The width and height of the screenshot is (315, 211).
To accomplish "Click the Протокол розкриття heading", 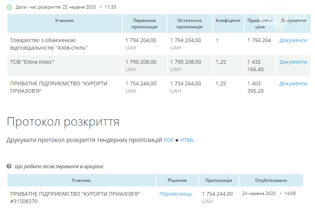I will pos(63,122).
